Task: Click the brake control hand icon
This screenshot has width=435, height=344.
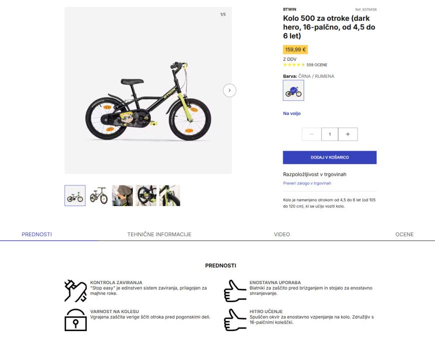Action: click(75, 291)
